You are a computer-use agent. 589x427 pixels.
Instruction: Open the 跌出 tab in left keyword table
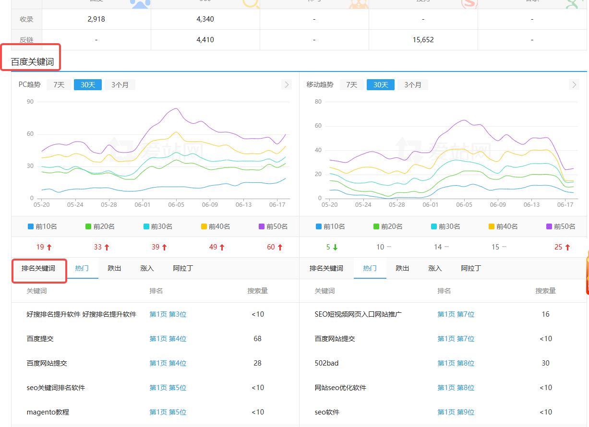(x=114, y=268)
